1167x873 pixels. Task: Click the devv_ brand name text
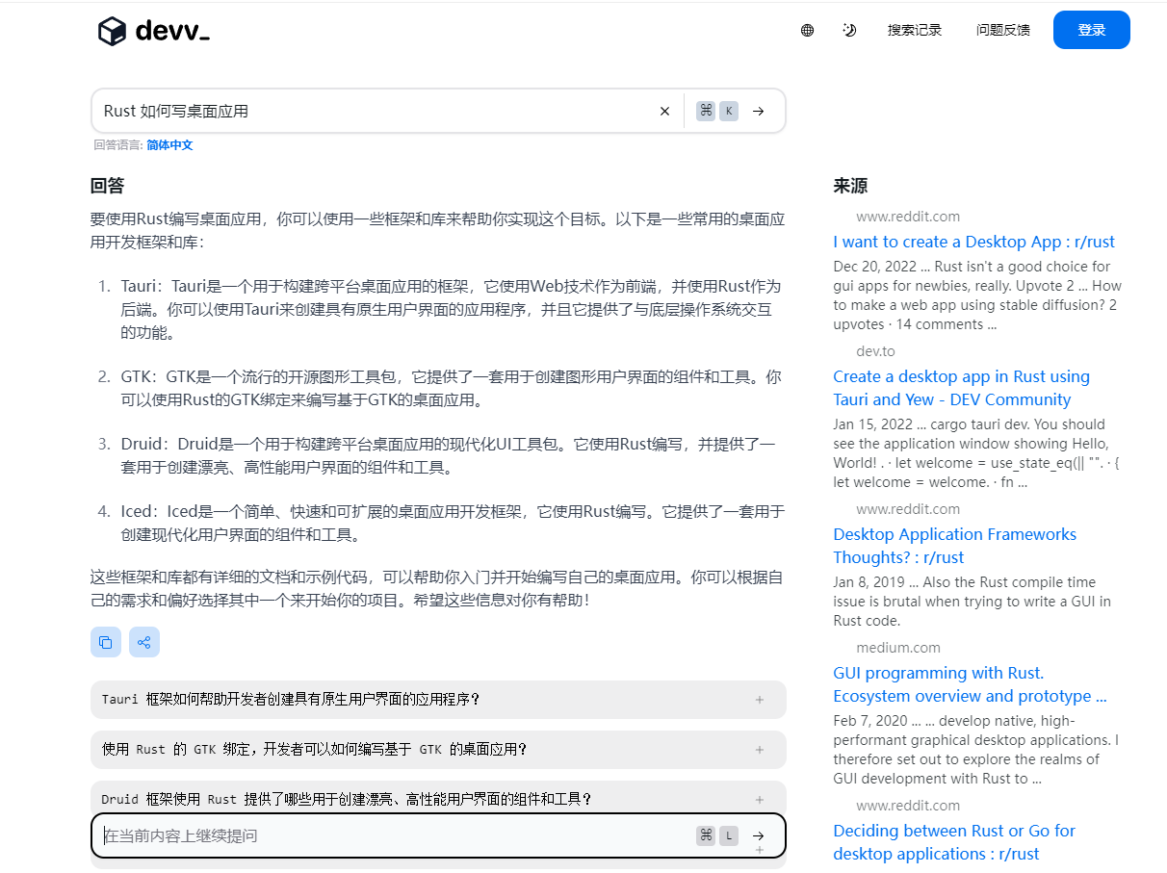(x=172, y=31)
